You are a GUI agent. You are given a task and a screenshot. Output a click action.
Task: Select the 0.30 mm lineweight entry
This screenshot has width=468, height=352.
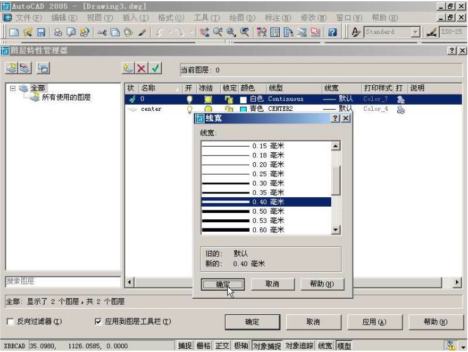(266, 184)
